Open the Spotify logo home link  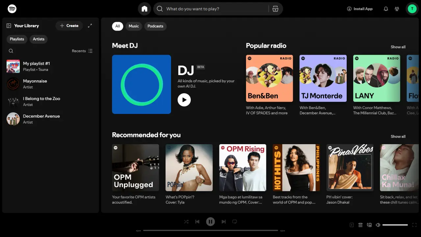pyautogui.click(x=12, y=9)
